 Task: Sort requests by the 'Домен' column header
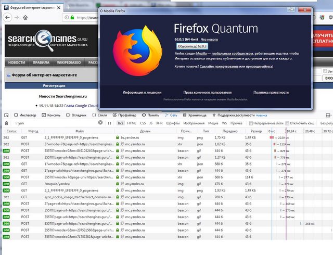(x=145, y=131)
